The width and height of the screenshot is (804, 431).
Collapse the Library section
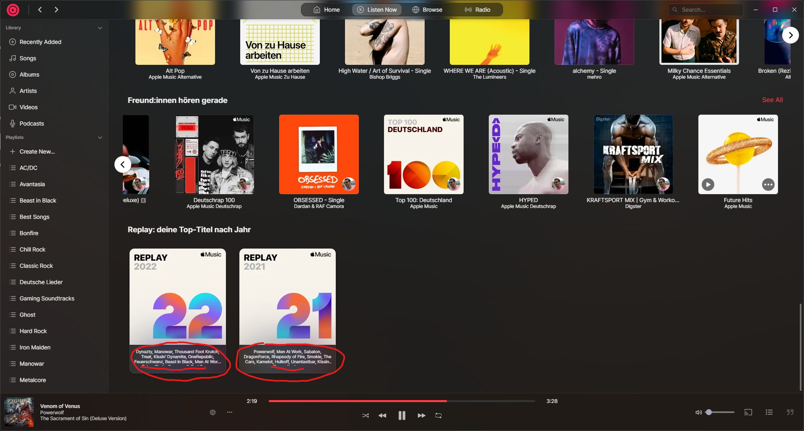[100, 28]
